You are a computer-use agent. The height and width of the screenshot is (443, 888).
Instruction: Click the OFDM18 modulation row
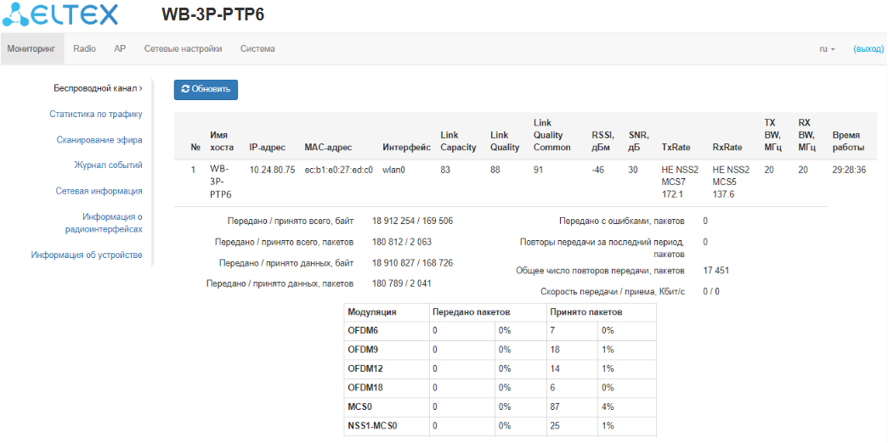click(x=500, y=387)
